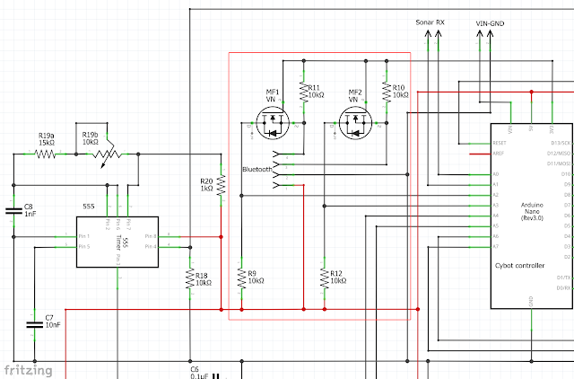The image size is (574, 379).
Task: Click the "Pin 2" label on the timer
Action: 108,225
